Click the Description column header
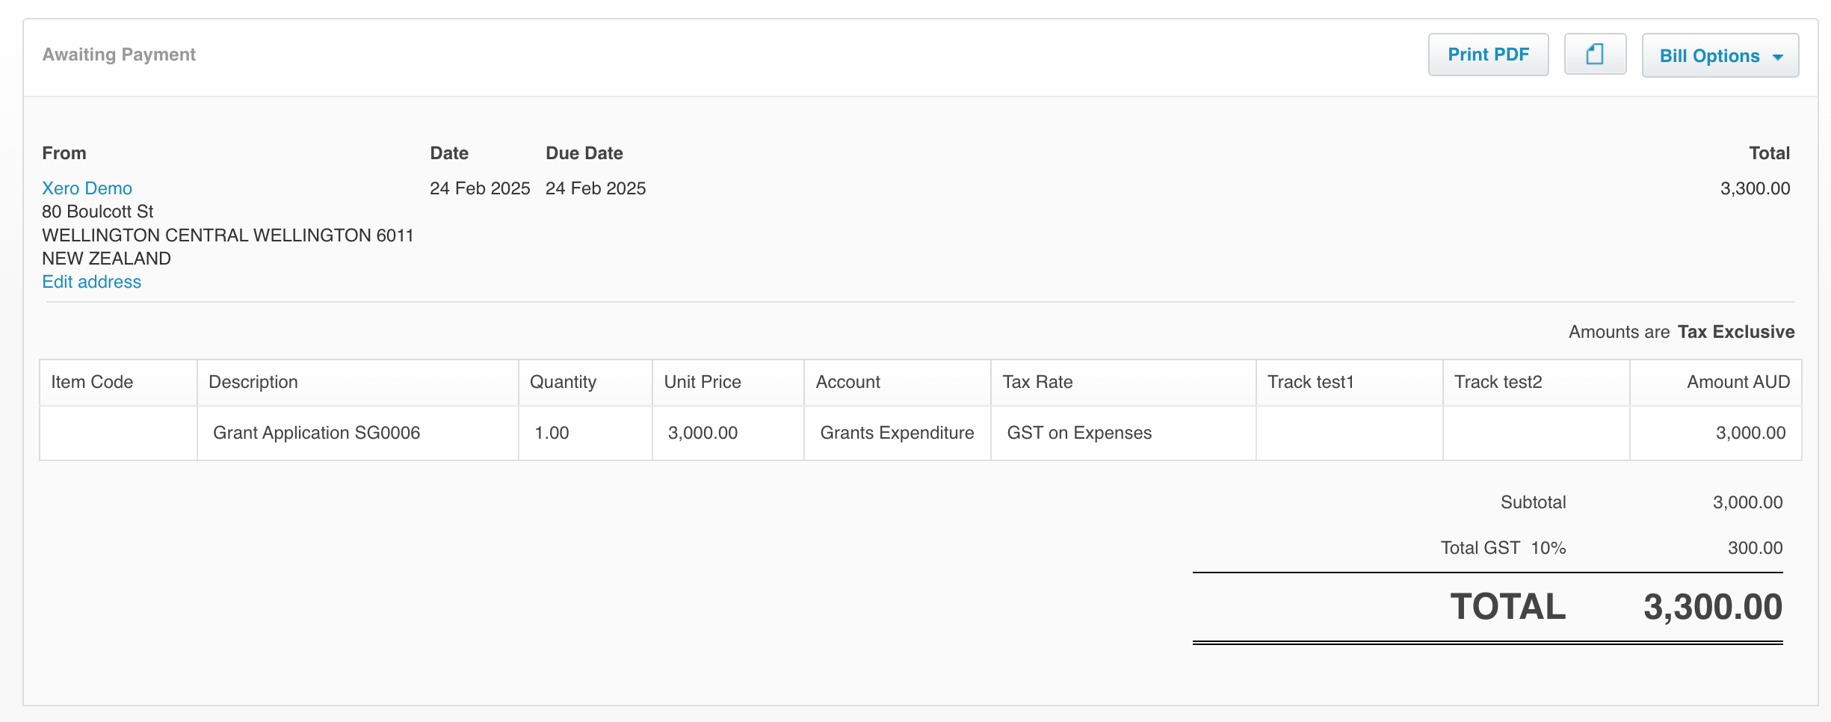Viewport: 1831px width, 722px height. tap(253, 382)
